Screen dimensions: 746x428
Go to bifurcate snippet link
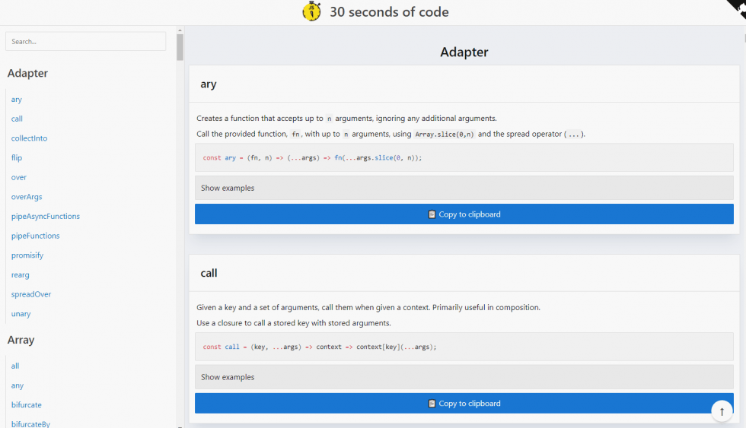click(27, 404)
